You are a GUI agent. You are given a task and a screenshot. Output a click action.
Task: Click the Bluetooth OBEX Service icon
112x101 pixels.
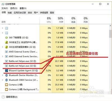point(6,80)
